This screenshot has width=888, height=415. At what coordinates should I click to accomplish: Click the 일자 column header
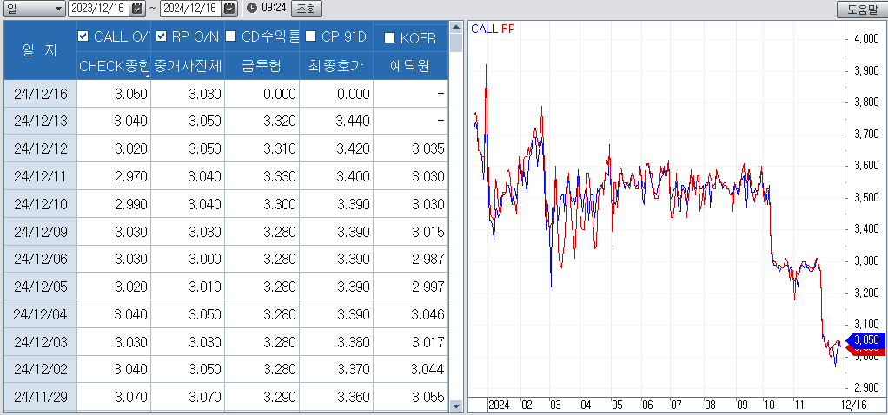point(40,51)
